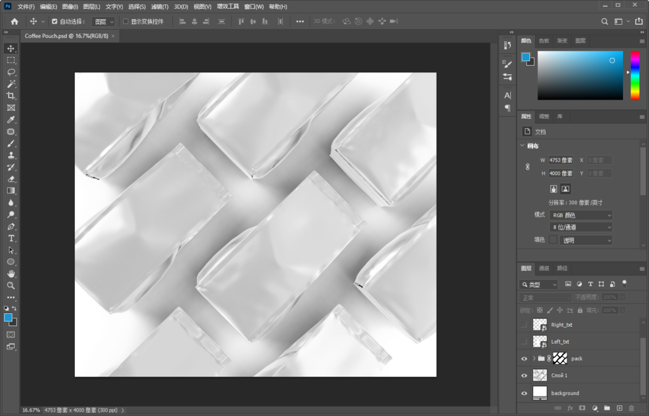The height and width of the screenshot is (416, 649).
Task: Set canvas orientation to landscape
Action: click(x=565, y=189)
